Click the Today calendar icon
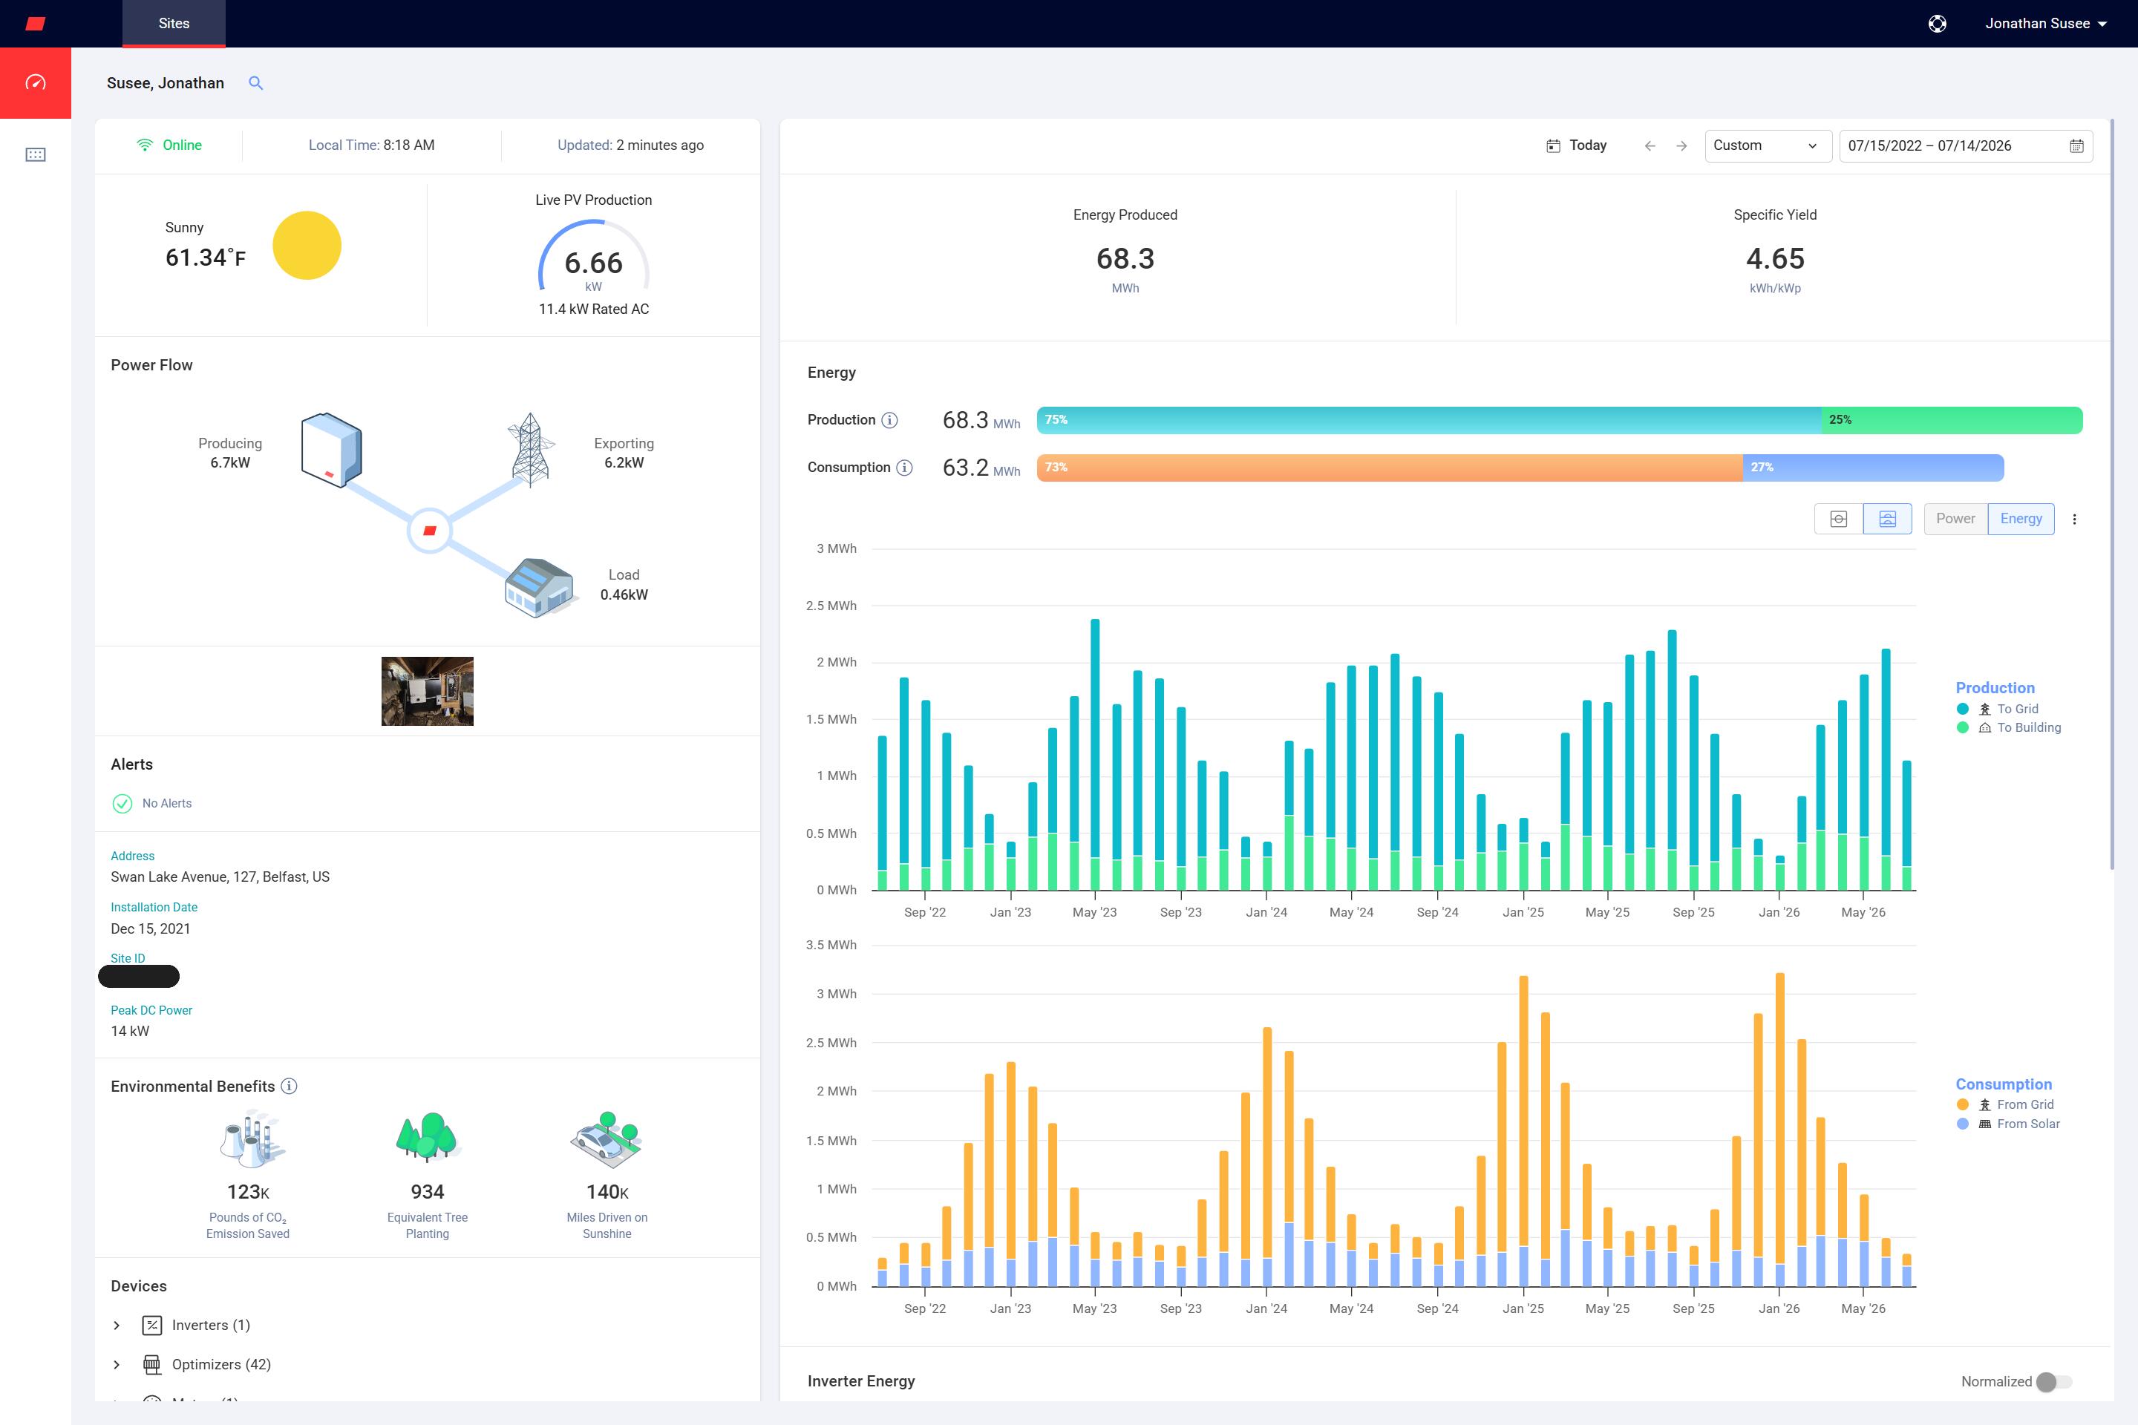 point(1552,145)
